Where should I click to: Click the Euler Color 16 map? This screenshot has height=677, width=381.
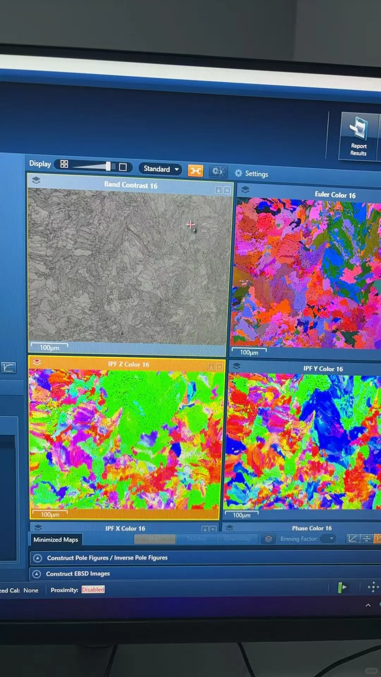(306, 273)
